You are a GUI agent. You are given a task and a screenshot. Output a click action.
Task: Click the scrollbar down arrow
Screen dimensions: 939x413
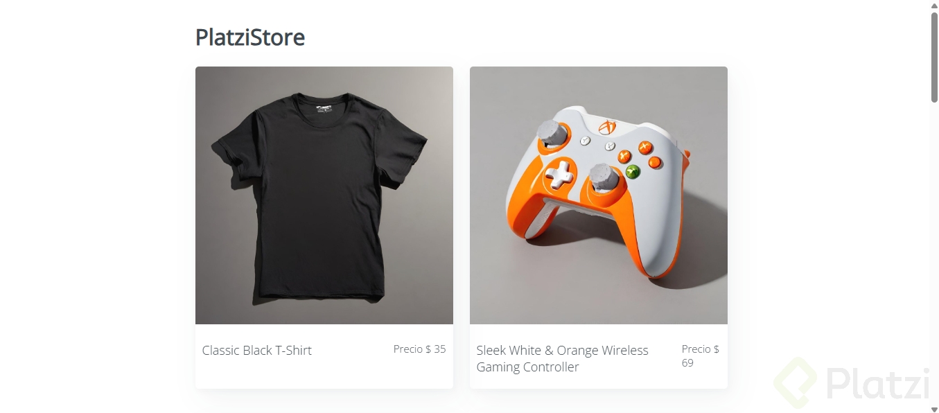pyautogui.click(x=934, y=409)
